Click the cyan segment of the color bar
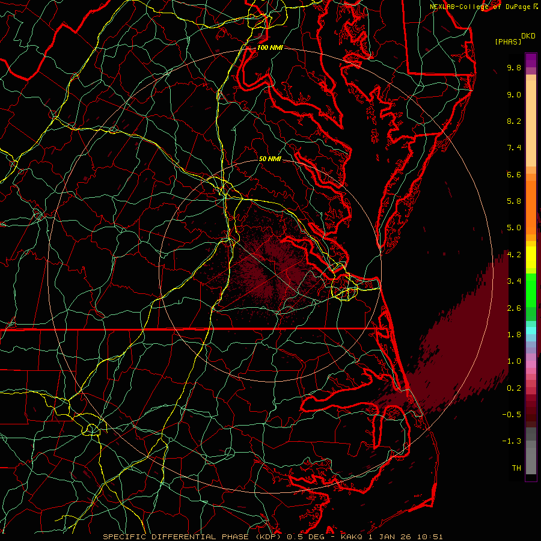Viewport: 541px width, 541px height. 531,331
